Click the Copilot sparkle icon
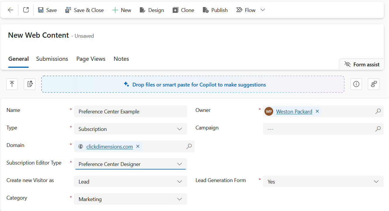 (x=126, y=84)
